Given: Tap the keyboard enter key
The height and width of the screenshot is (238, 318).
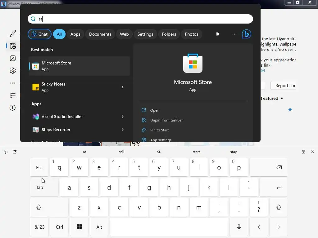Looking at the screenshot, I should 274,187.
